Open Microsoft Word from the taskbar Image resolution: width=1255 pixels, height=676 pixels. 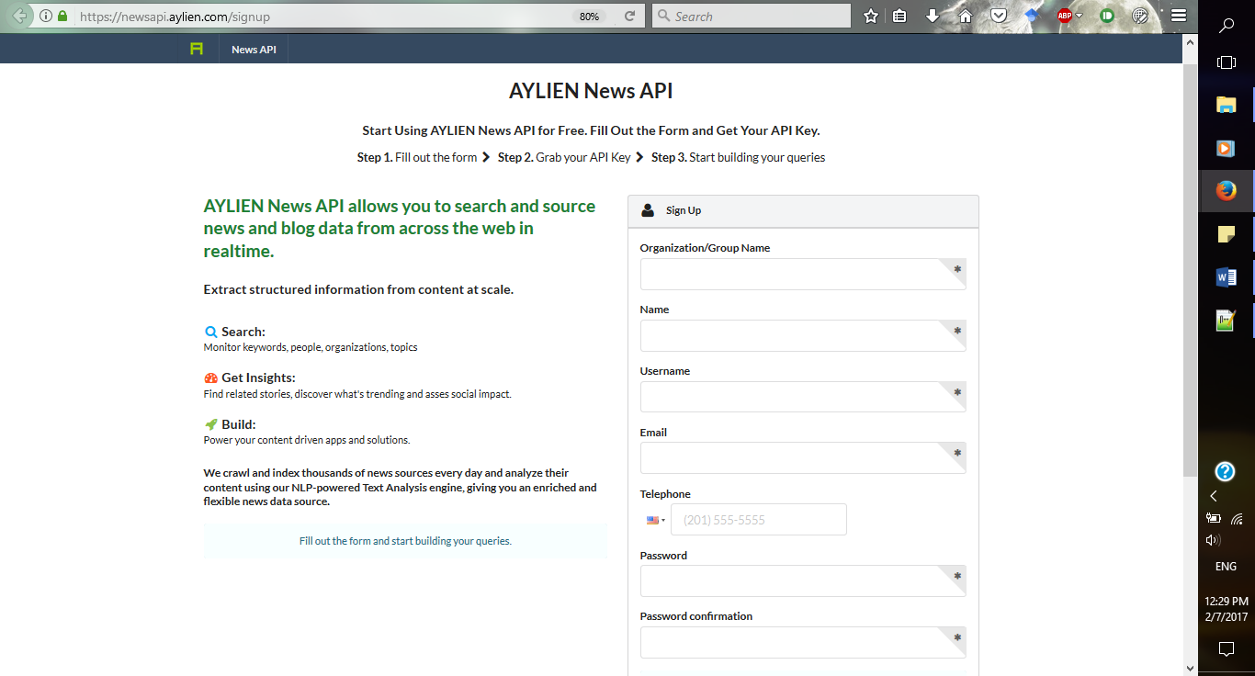pyautogui.click(x=1227, y=276)
